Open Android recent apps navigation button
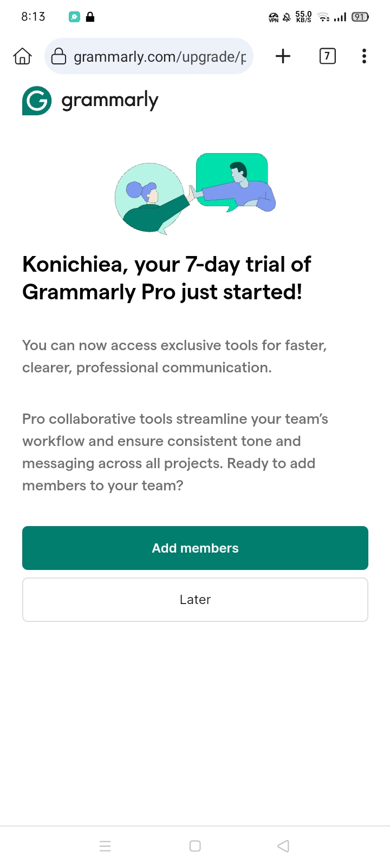Screen dimensions: 390x866 [x=105, y=846]
